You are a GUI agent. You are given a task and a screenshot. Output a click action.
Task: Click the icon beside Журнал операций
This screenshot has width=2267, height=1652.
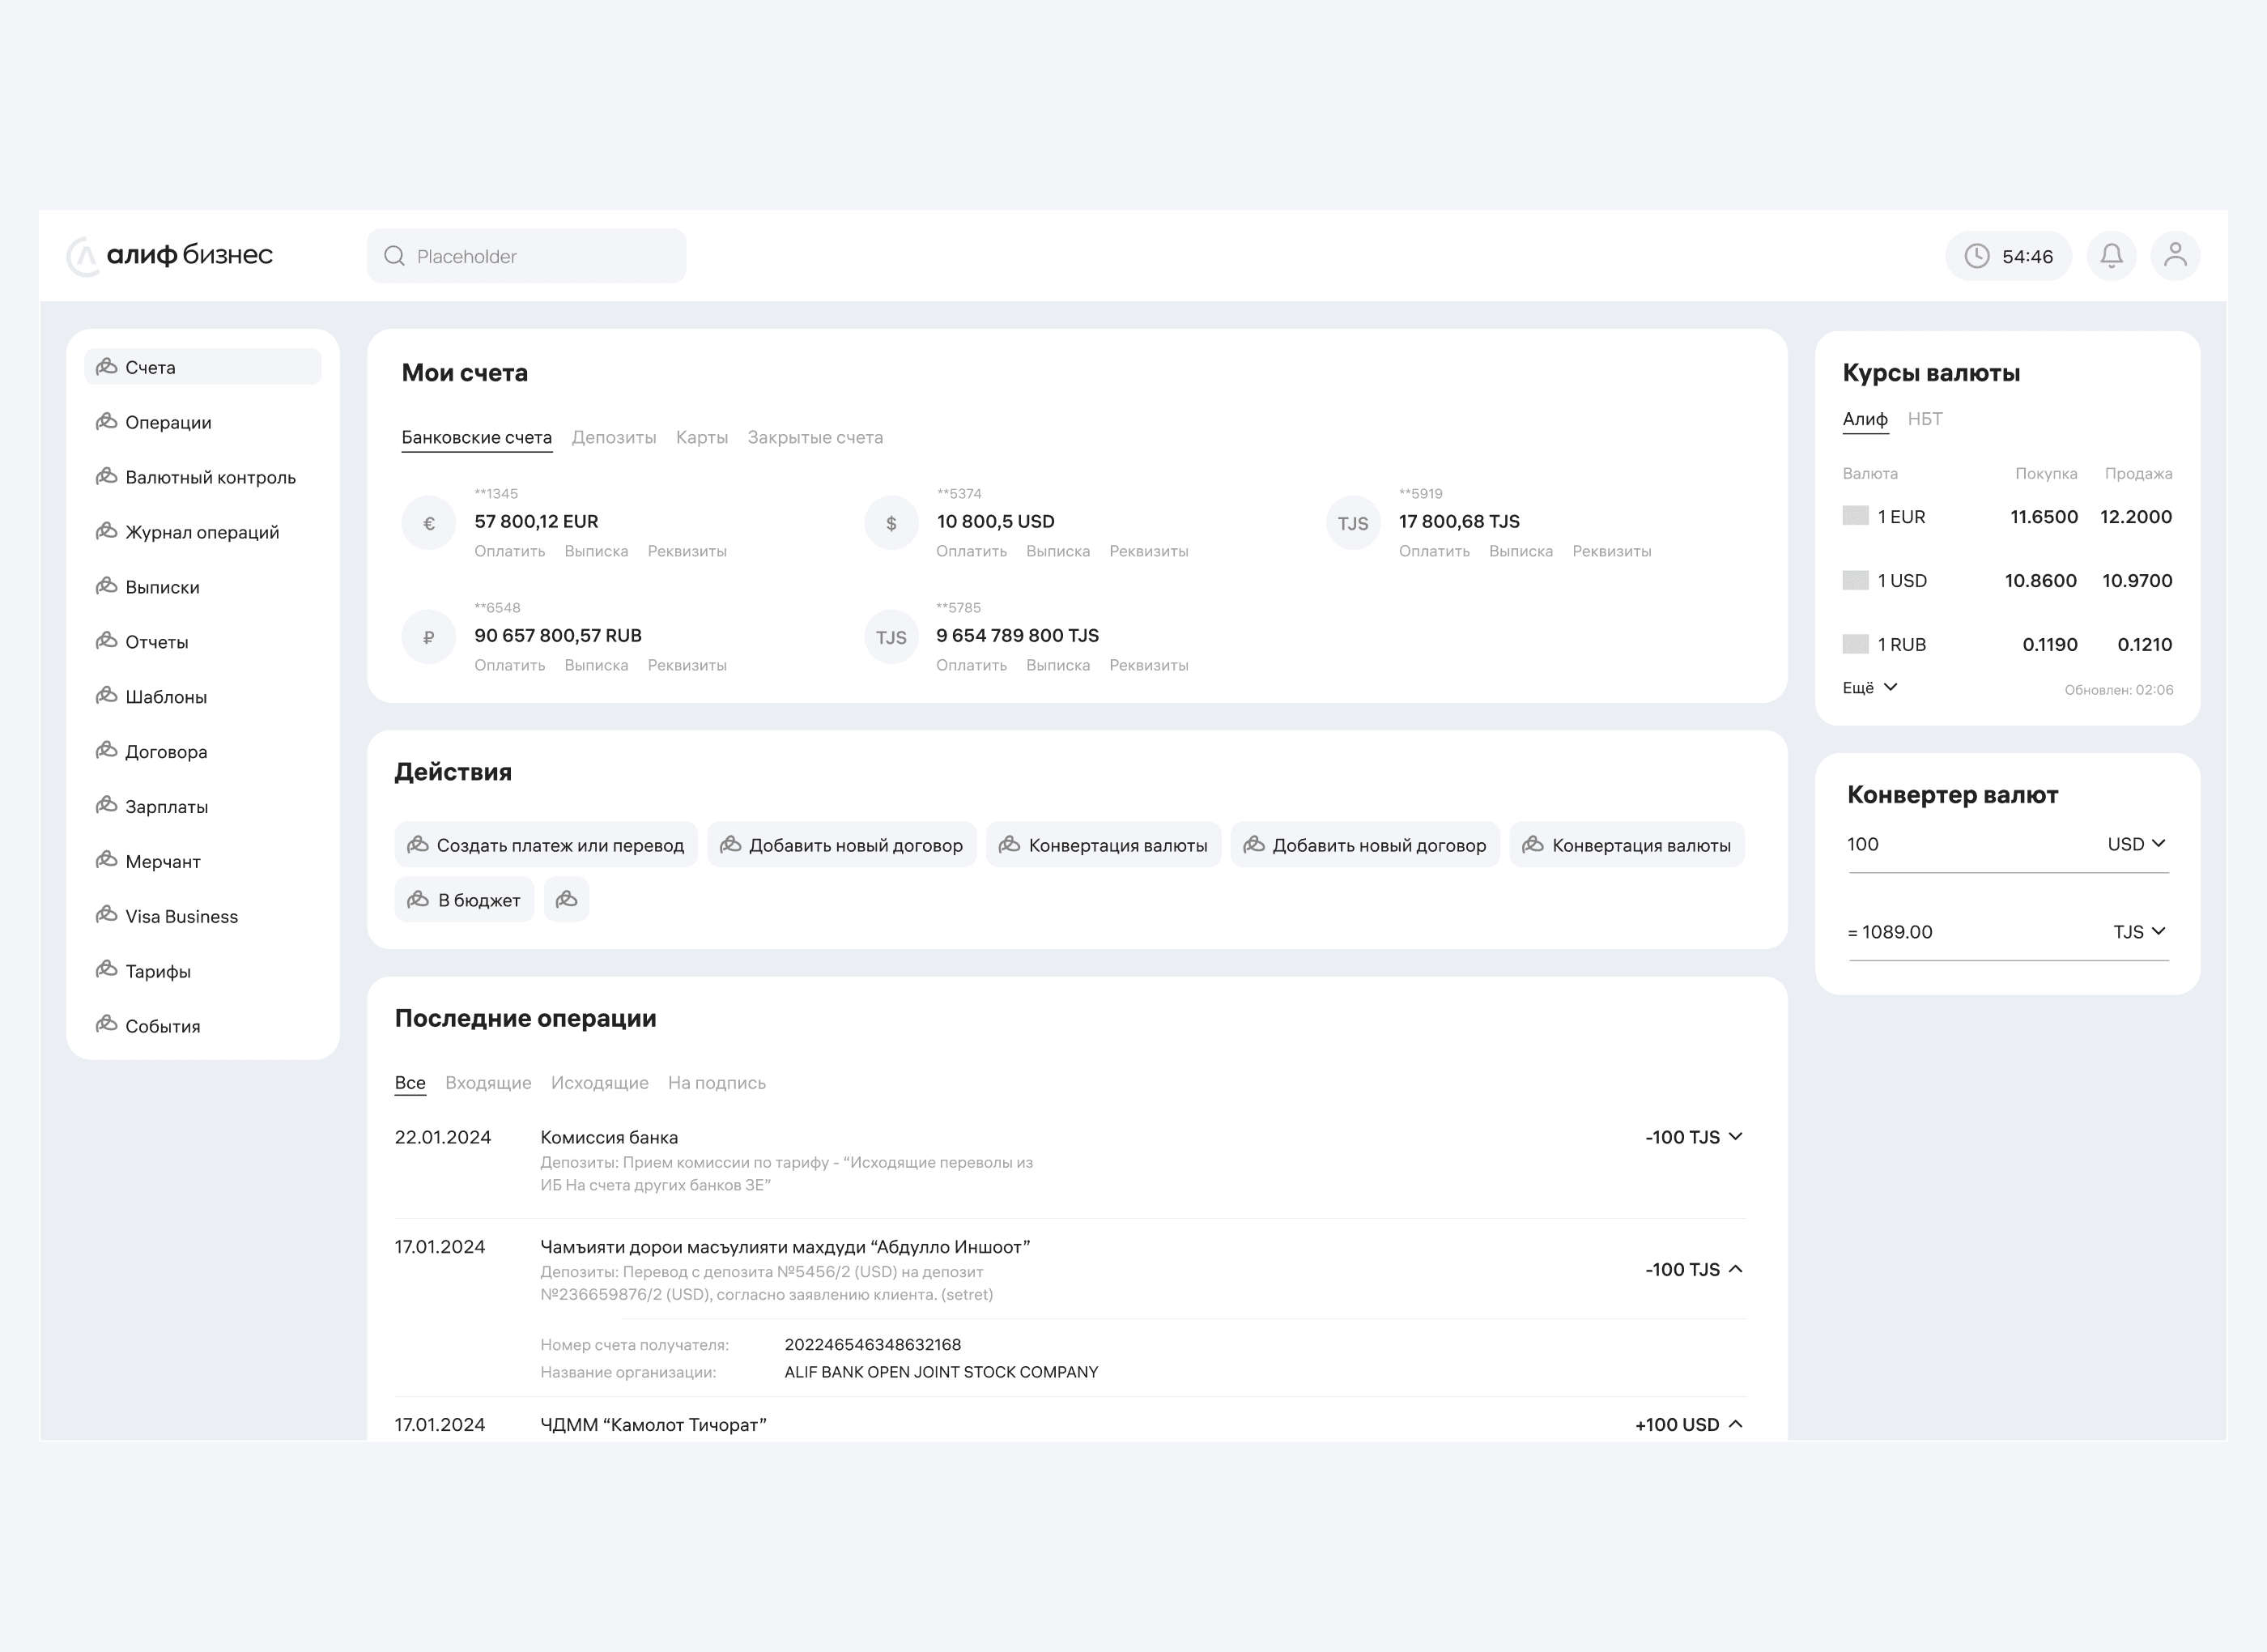[x=107, y=532]
